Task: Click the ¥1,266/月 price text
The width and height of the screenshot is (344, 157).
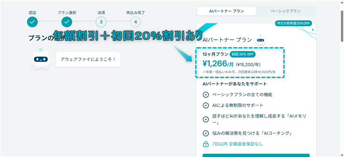Action: pyautogui.click(x=218, y=64)
